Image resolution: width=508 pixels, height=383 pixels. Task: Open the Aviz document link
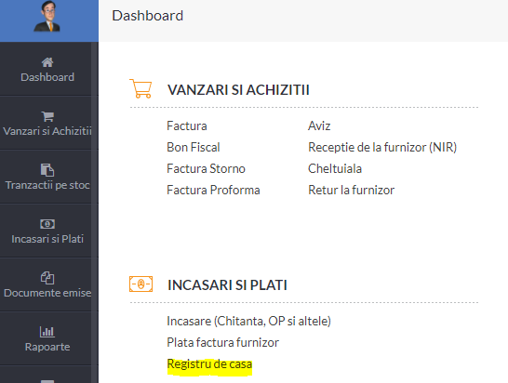click(x=319, y=125)
